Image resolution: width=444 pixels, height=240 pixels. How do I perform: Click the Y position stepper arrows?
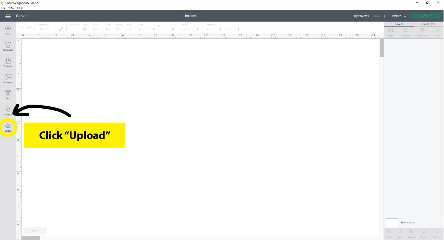[239, 29]
